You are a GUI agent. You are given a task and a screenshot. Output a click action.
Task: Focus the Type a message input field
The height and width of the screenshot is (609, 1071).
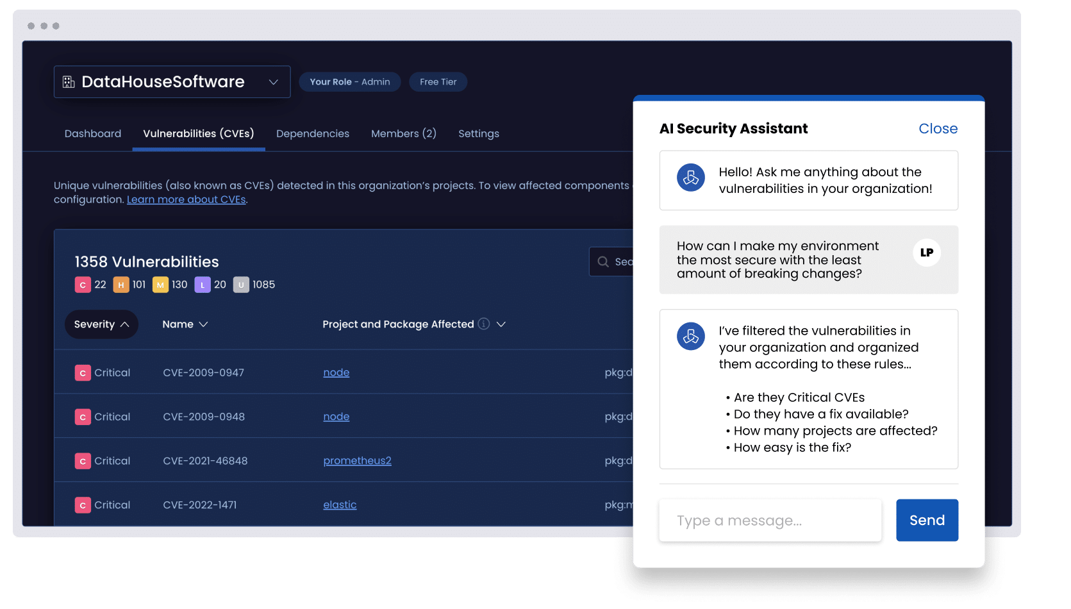coord(770,521)
